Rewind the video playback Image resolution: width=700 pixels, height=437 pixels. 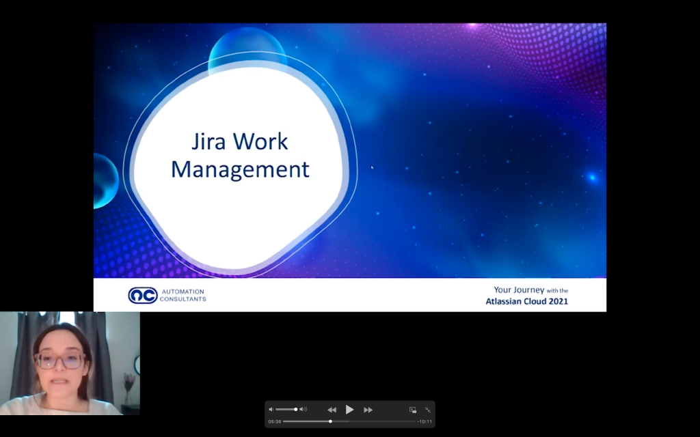click(x=332, y=410)
